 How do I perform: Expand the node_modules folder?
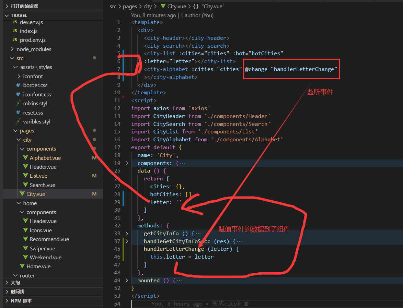(x=12, y=49)
